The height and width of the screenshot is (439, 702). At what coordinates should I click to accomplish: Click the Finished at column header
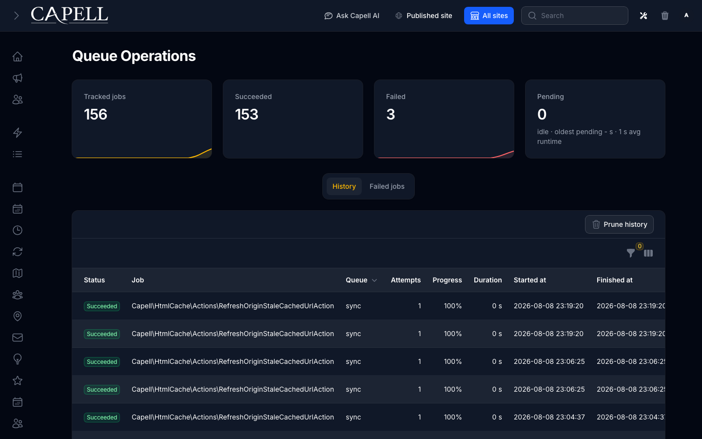615,280
